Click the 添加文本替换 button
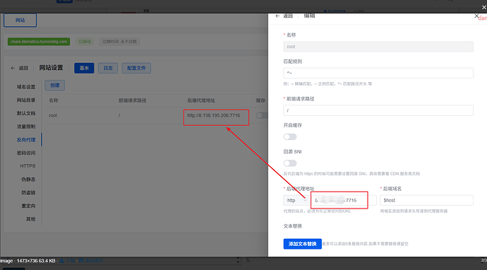Viewport: 487px width, 270px height. coord(302,244)
